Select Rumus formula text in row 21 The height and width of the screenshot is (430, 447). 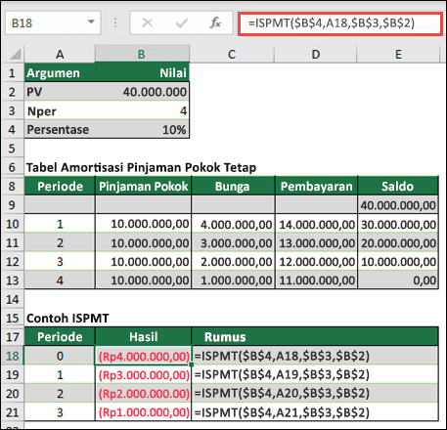[x=282, y=412]
